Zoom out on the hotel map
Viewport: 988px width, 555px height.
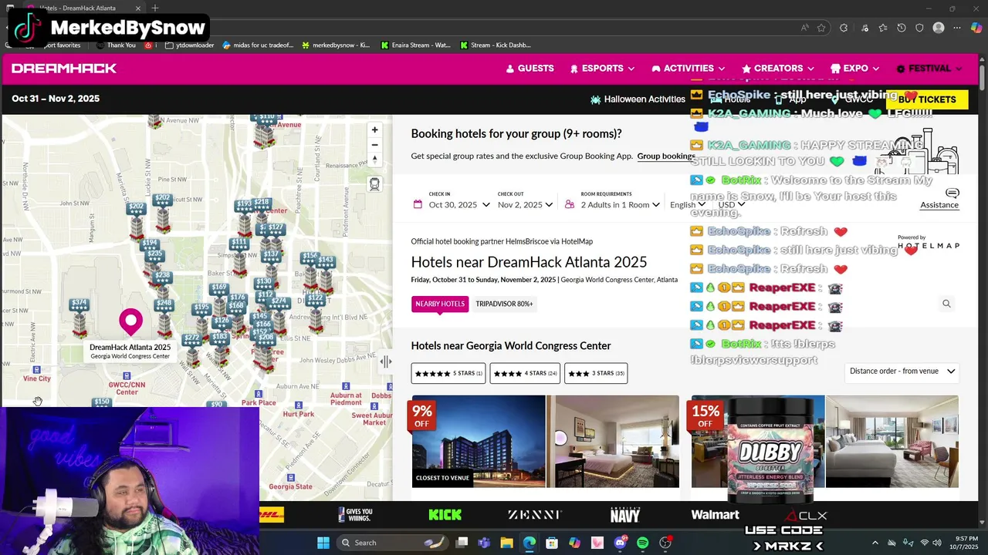pyautogui.click(x=374, y=145)
